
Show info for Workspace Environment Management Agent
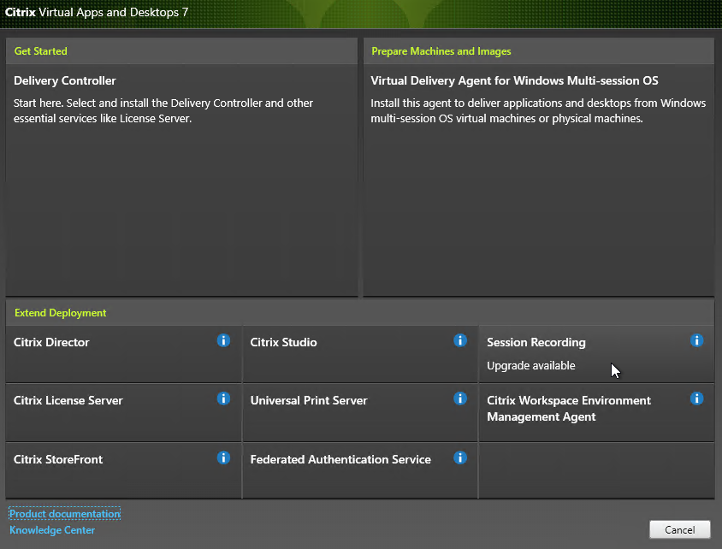point(696,398)
